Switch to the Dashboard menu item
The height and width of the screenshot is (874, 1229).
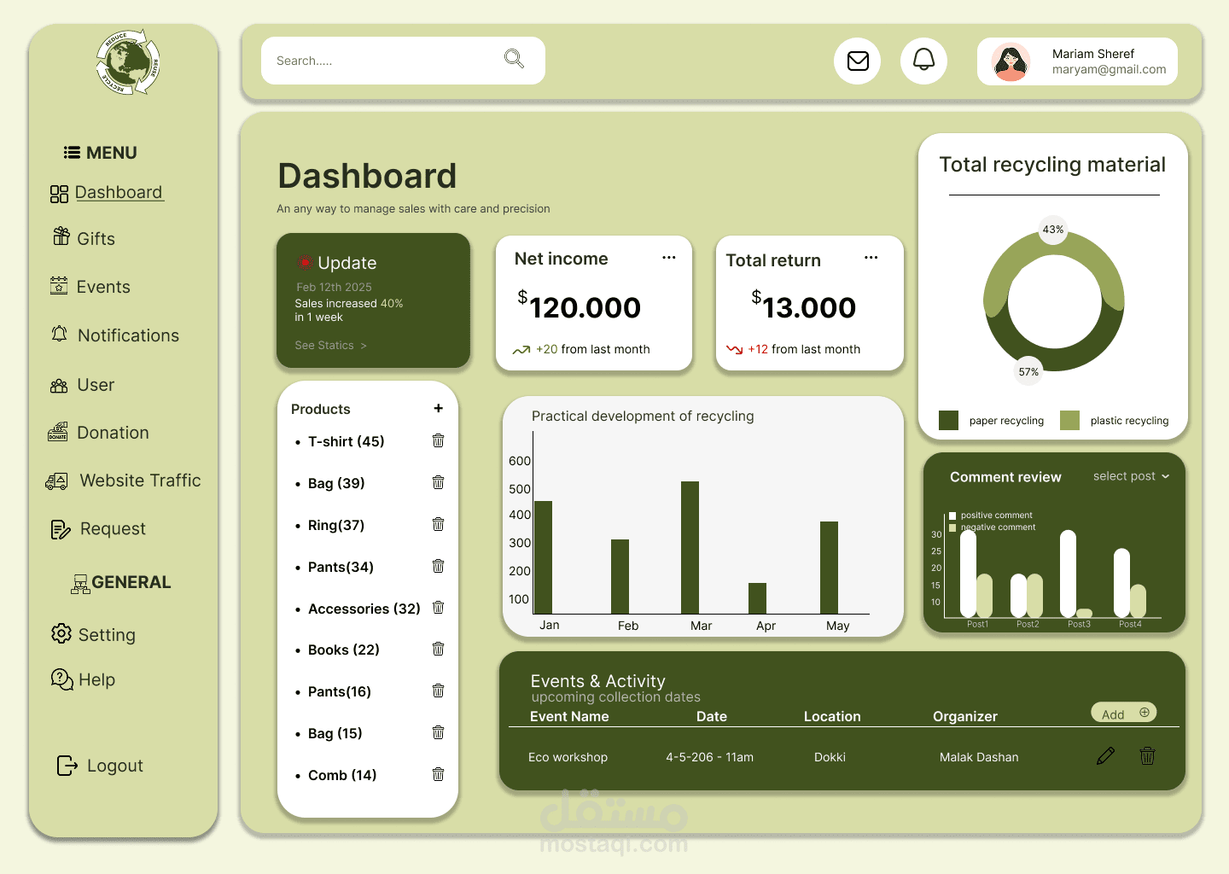point(119,192)
